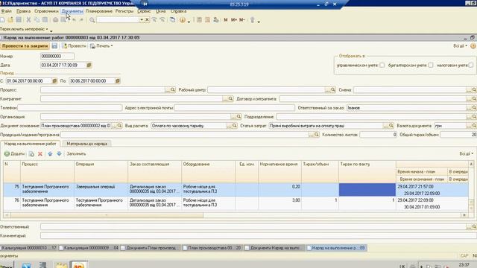Click ellipsis select button for Вид расчета
Image resolution: width=477 pixels, height=268 pixels.
tap(229, 126)
